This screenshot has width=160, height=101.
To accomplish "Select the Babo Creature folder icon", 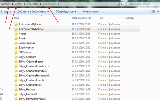I will coord(16,43).
